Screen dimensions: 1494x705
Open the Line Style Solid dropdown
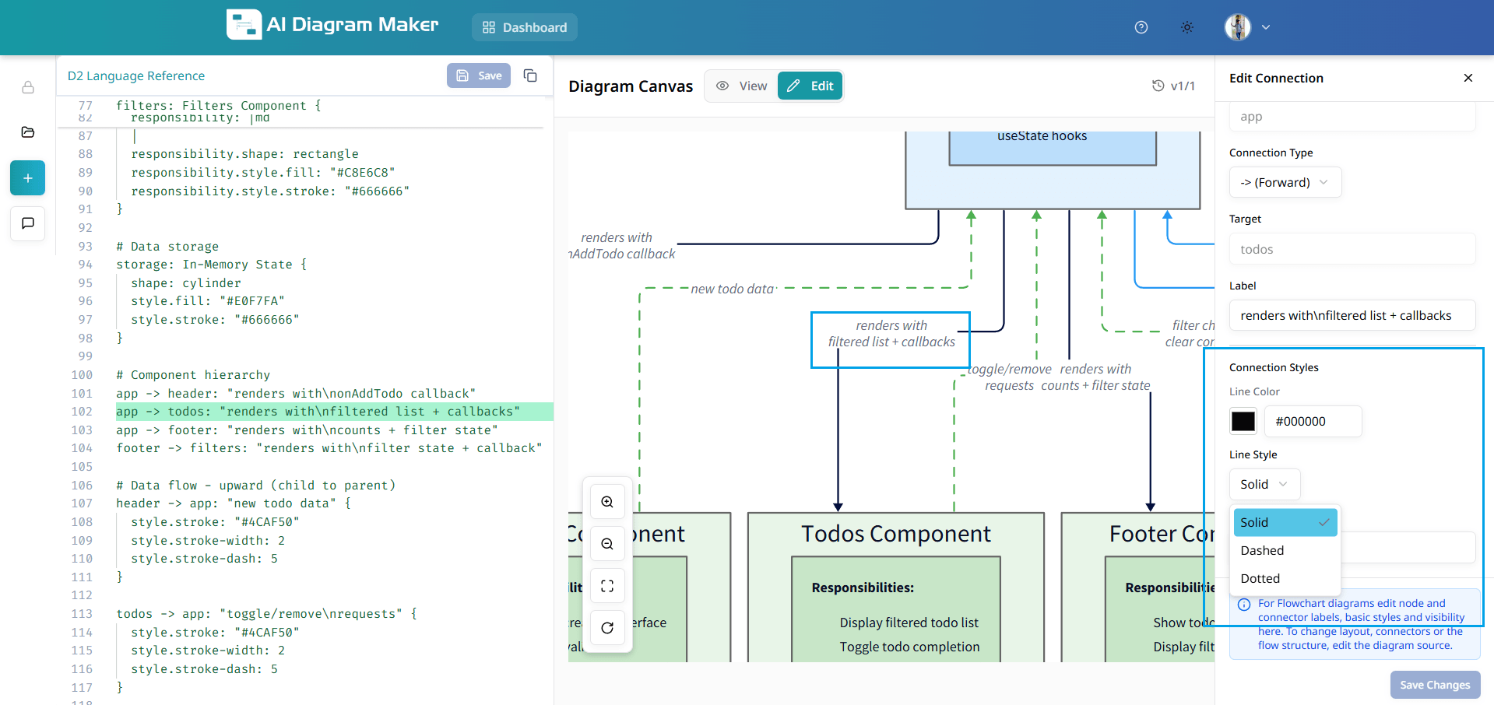pos(1264,485)
